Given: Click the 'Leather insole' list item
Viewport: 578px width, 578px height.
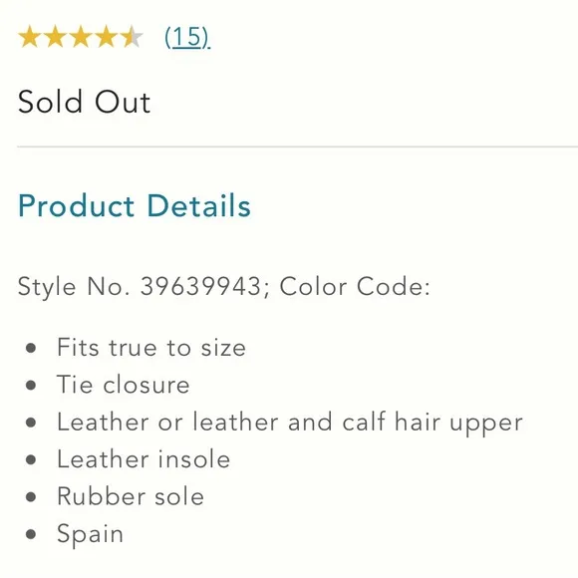Looking at the screenshot, I should point(144,459).
